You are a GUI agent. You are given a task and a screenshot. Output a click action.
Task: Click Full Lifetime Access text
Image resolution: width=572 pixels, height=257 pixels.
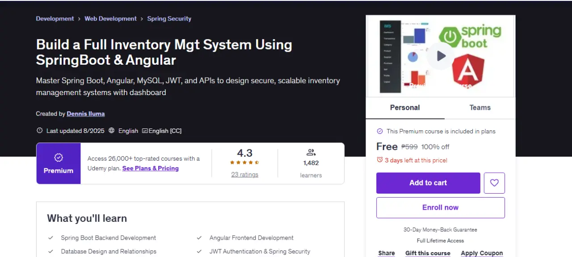click(440, 240)
